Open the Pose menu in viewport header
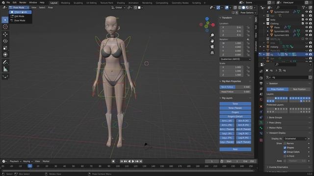Image resolution: width=314 pixels, height=176 pixels. click(50, 7)
